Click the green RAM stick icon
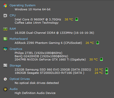 click(x=5, y=29)
